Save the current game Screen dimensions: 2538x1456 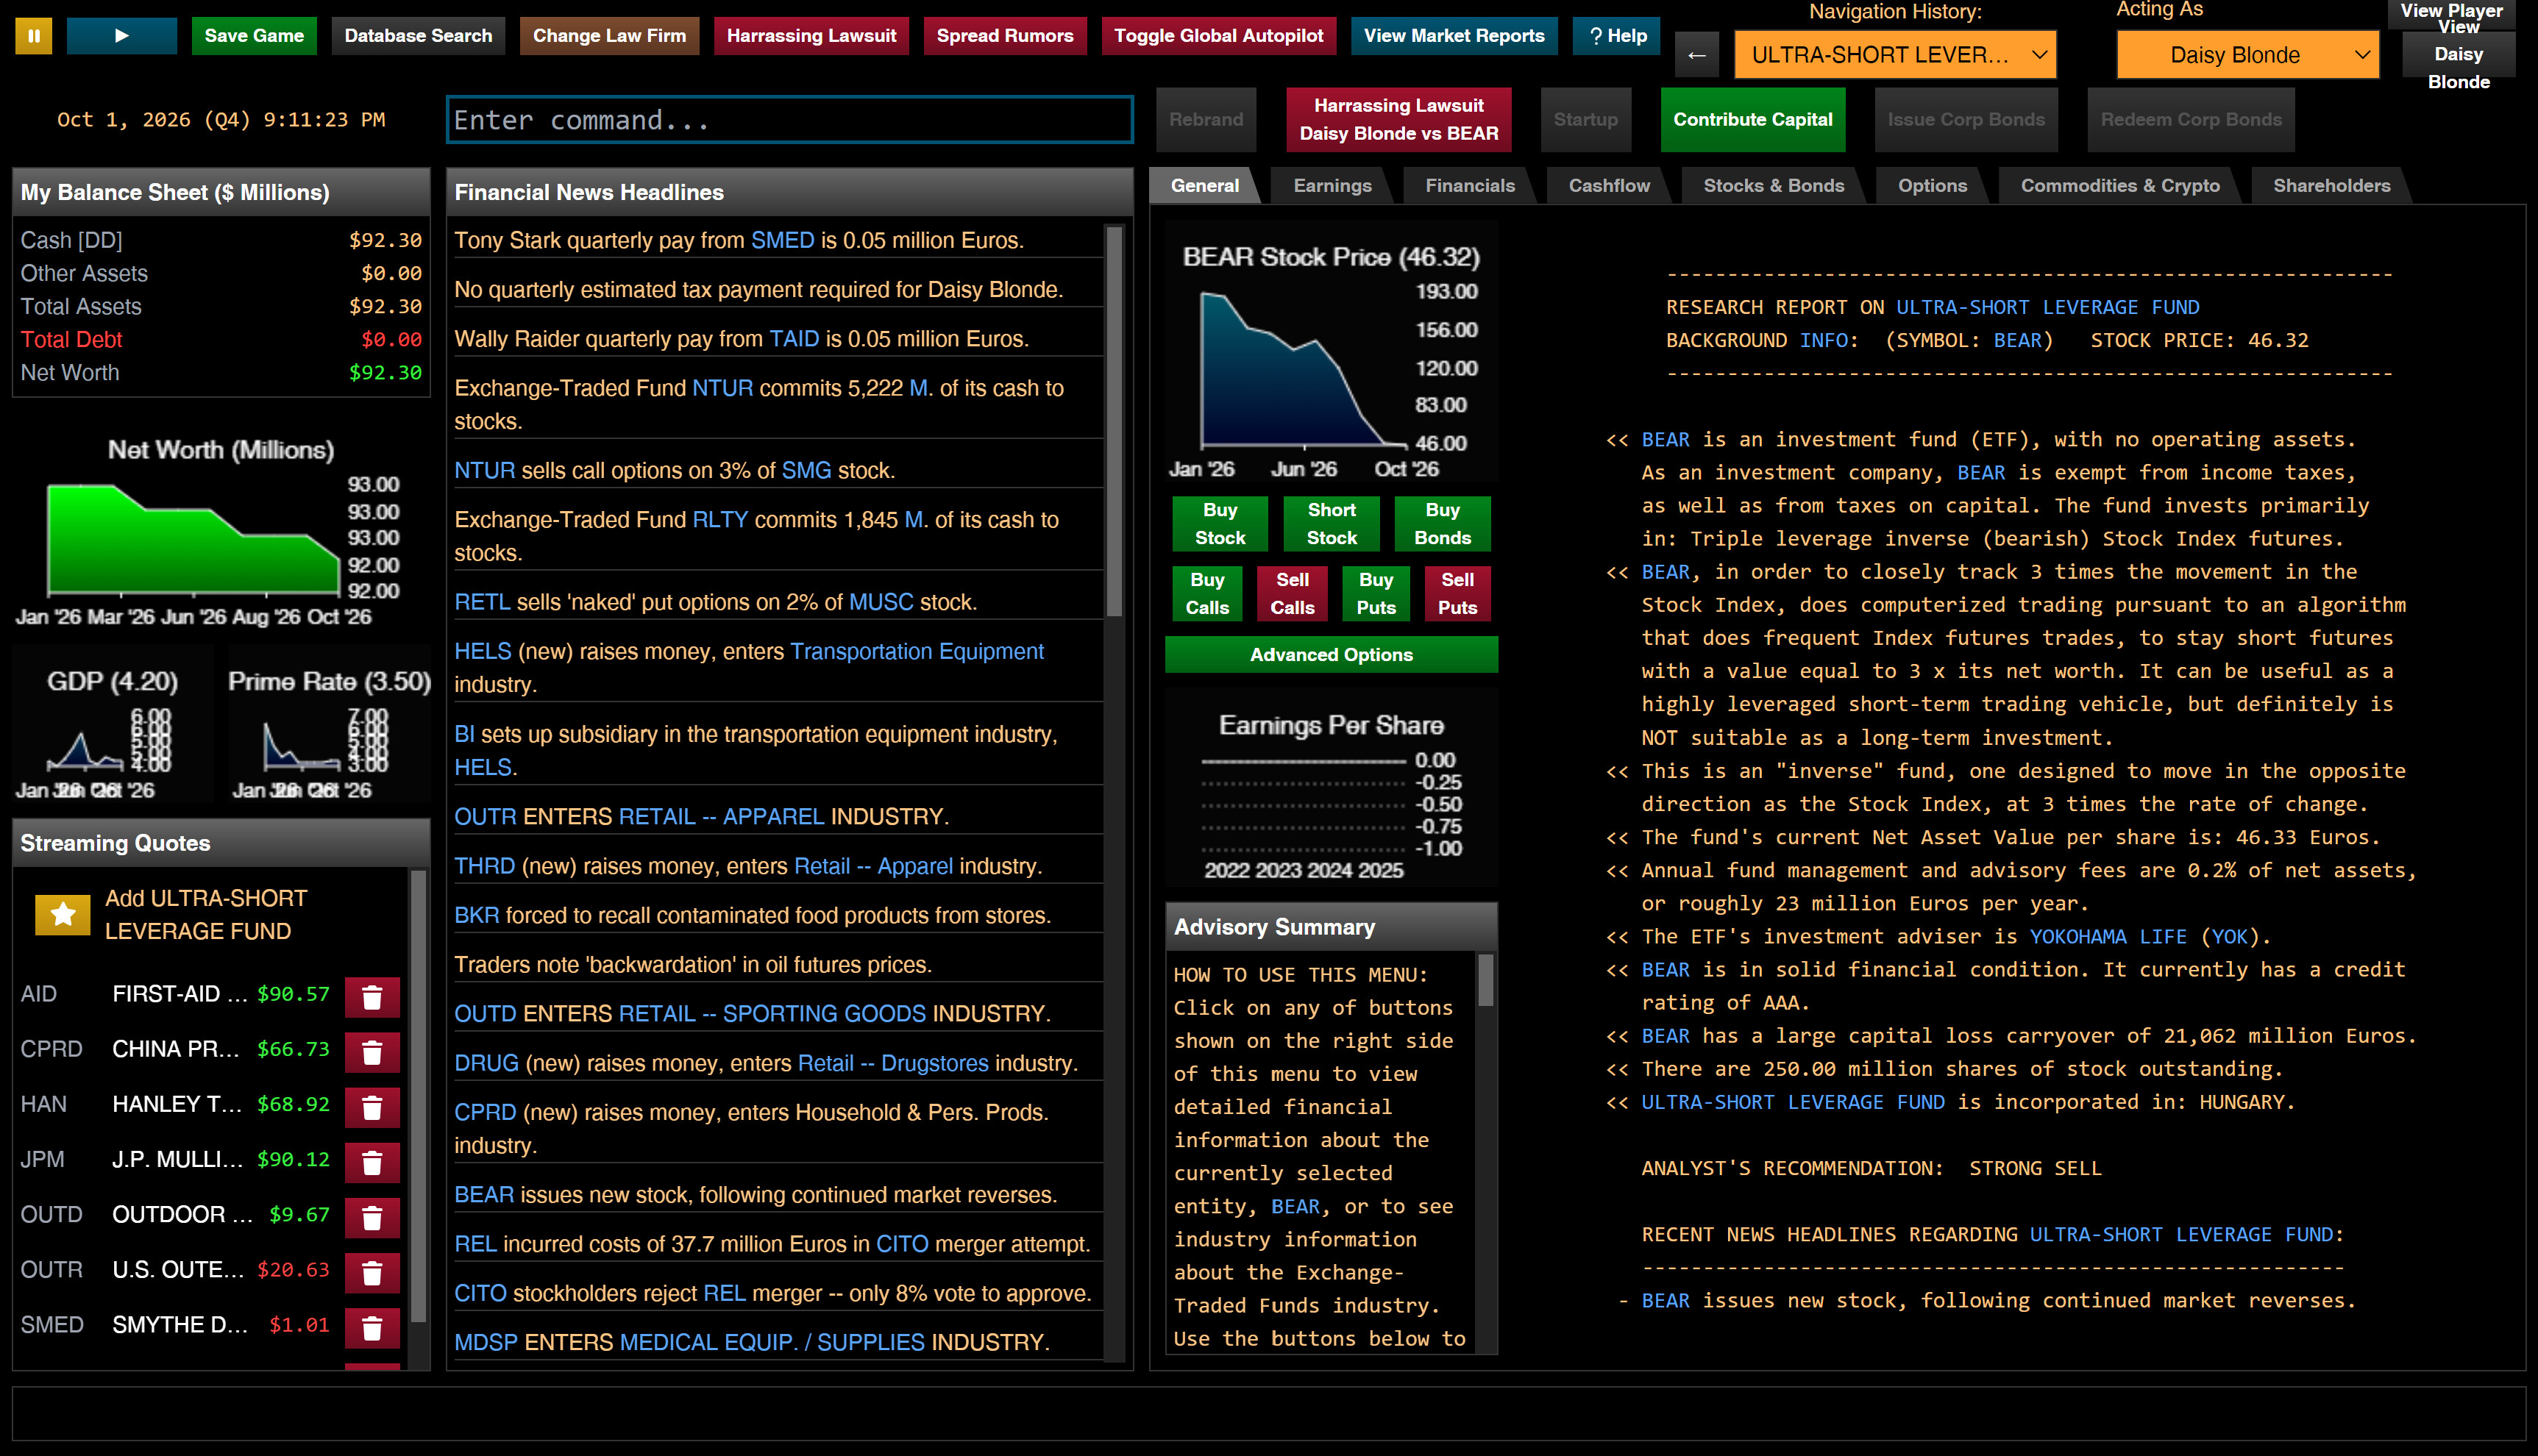[253, 35]
